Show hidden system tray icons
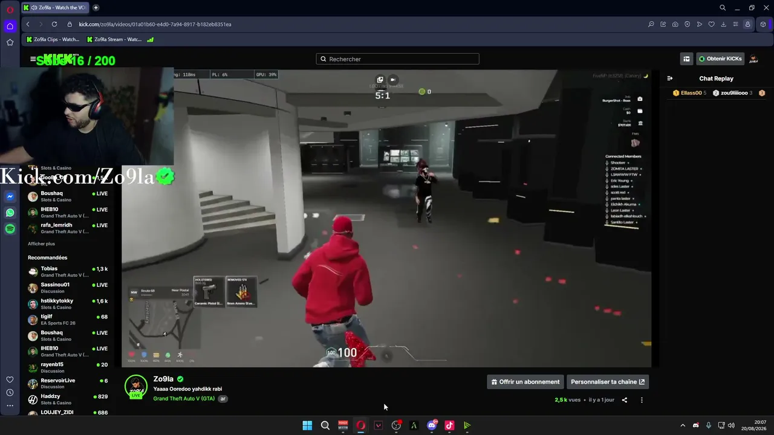Viewport: 774px width, 435px height. (683, 425)
